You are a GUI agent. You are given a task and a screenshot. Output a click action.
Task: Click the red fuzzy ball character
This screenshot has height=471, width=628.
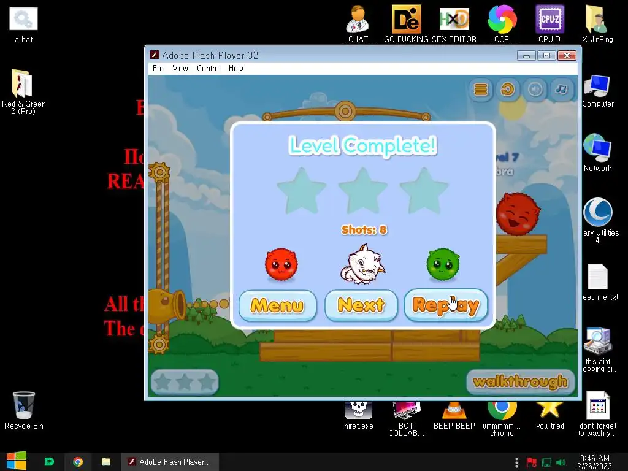coord(281,264)
